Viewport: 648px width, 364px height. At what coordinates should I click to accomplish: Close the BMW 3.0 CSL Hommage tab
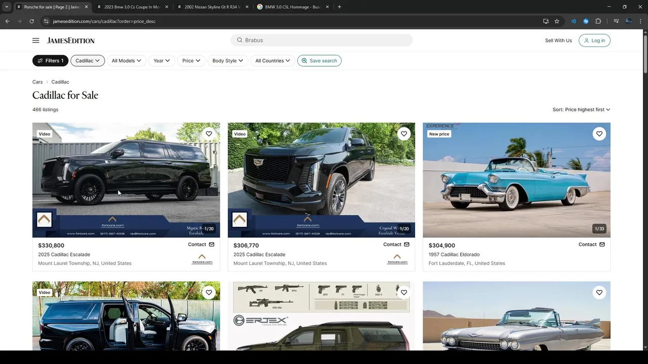(328, 7)
